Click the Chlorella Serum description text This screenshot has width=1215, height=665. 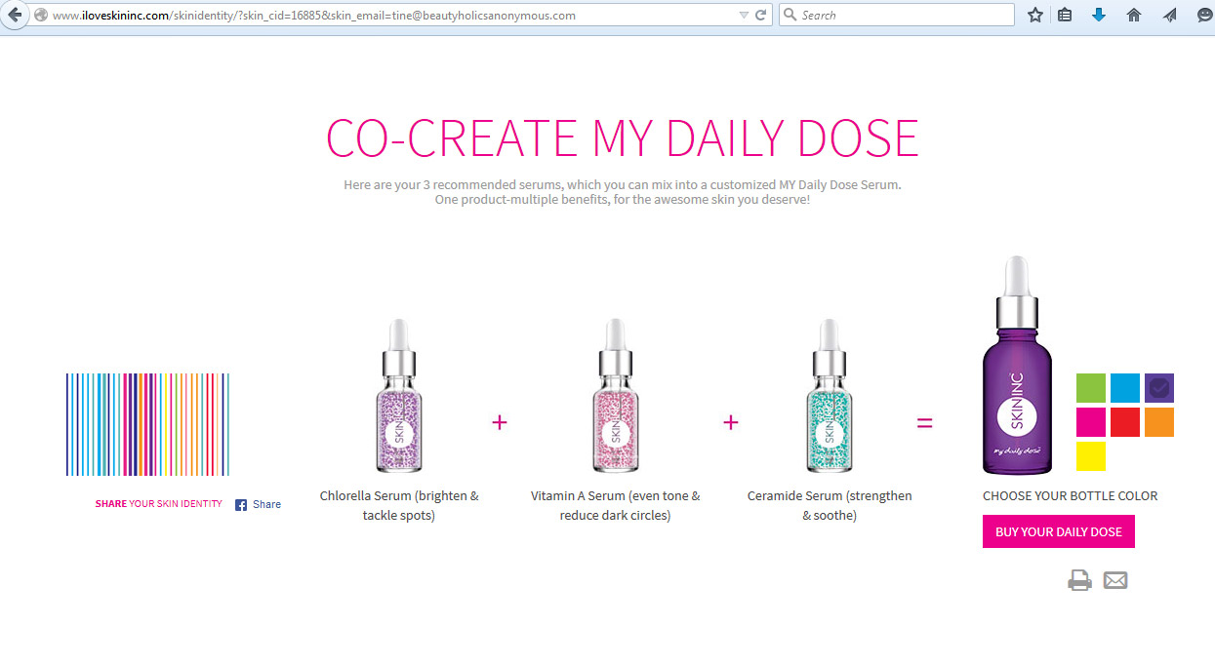(x=399, y=505)
